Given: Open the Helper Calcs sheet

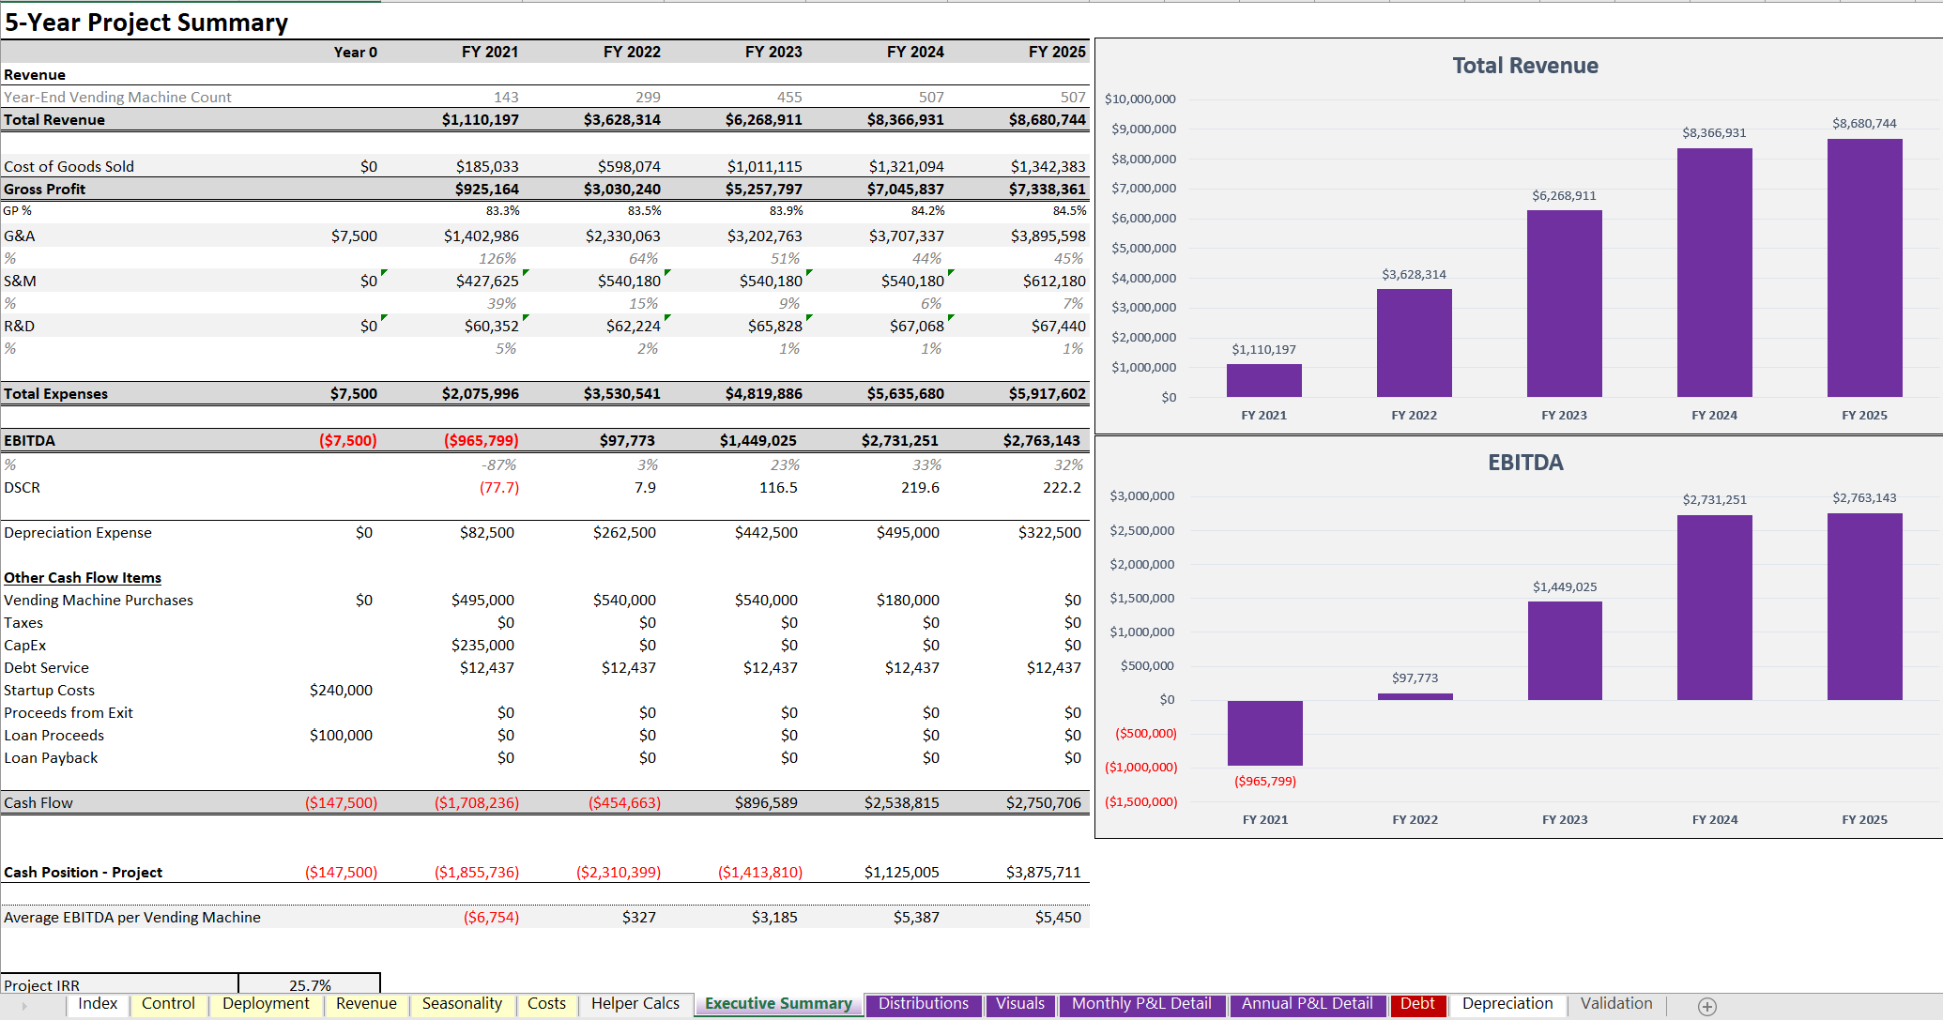Looking at the screenshot, I should [635, 1004].
